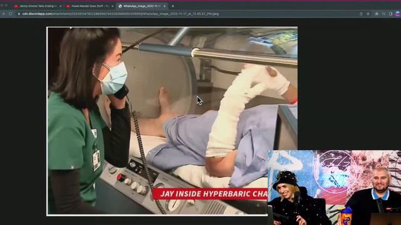Toggle the browser side panel
This screenshot has height=225, width=401.
[x=390, y=14]
